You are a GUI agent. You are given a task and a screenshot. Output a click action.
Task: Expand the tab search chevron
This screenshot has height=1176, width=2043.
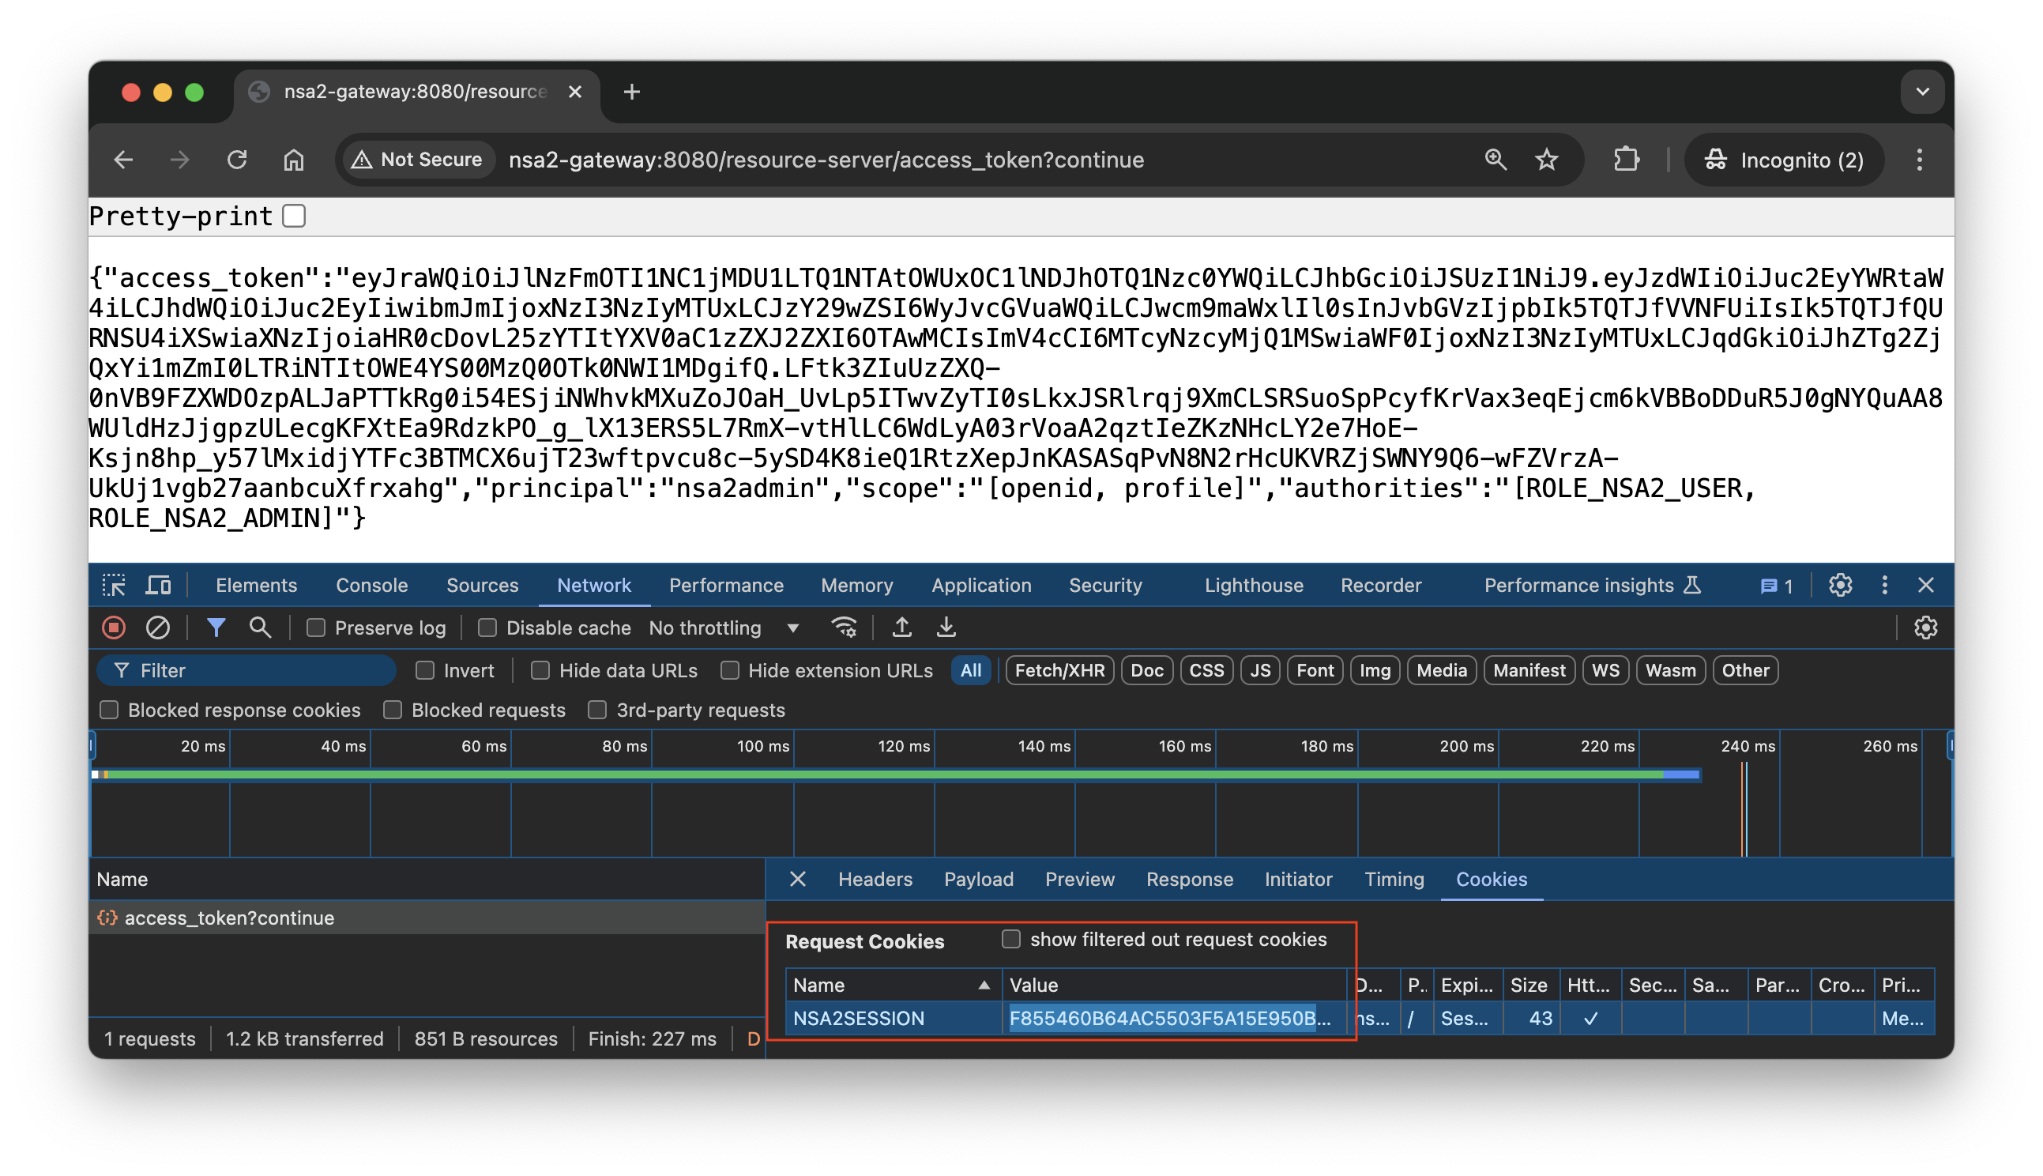pyautogui.click(x=1922, y=92)
